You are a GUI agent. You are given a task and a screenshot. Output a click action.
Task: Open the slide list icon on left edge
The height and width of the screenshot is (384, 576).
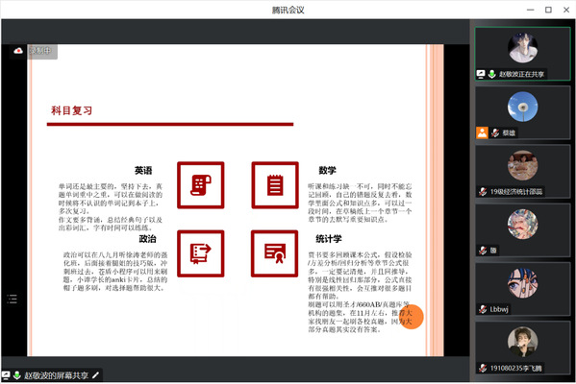point(13,299)
